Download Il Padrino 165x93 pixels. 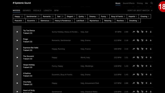151,74
